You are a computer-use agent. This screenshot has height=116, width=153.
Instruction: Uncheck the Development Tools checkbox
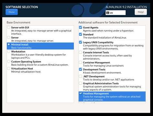coord(80,69)
